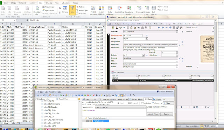The height and width of the screenshot is (130, 224).
Task: Click yellow star favorites icon in HeidiSQL
Action: coord(79,99)
